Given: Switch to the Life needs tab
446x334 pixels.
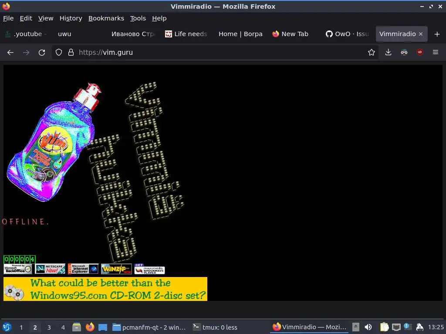Looking at the screenshot, I should (186, 34).
